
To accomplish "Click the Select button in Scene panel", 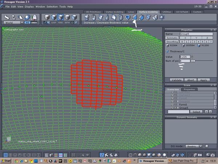I will pyautogui.click(x=196, y=112).
